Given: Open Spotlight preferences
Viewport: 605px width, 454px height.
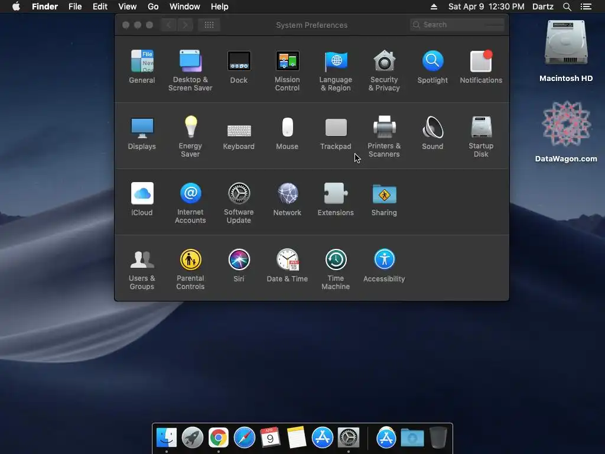Looking at the screenshot, I should (432, 66).
